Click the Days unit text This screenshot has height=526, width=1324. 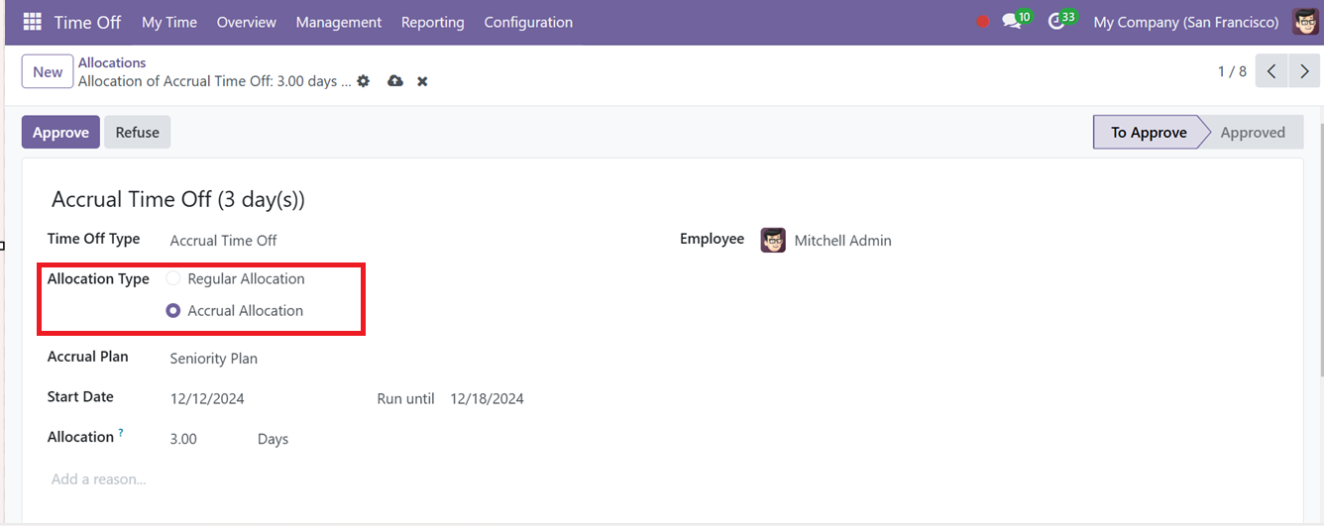click(273, 439)
